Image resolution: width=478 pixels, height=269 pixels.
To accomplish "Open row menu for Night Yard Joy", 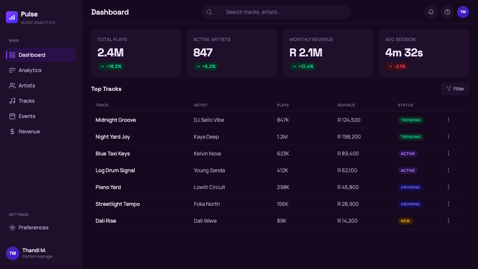I will (x=448, y=137).
